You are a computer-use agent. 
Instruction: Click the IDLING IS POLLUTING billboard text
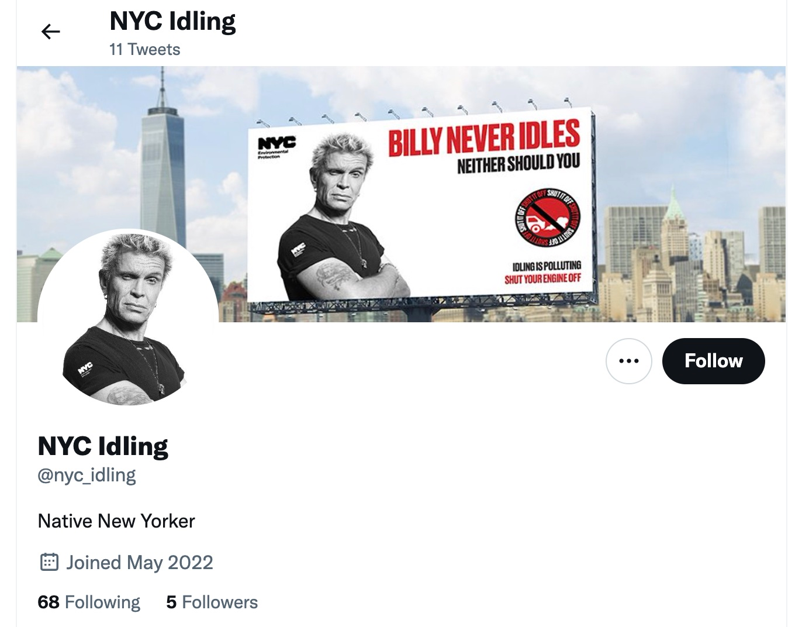pyautogui.click(x=546, y=266)
